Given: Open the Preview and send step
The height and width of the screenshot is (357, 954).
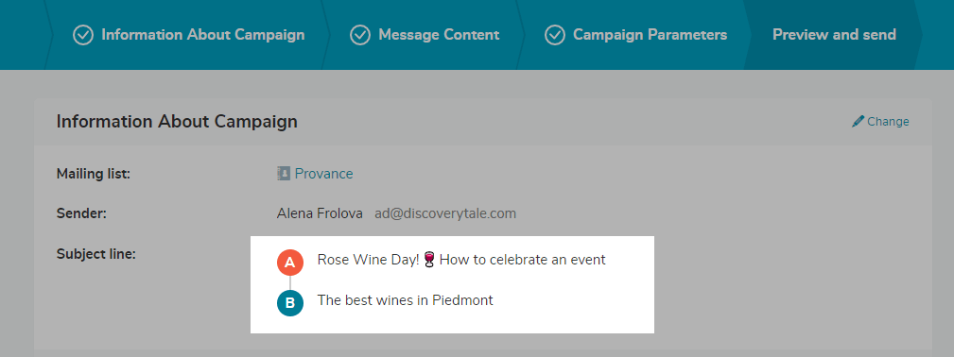Looking at the screenshot, I should pyautogui.click(x=834, y=35).
